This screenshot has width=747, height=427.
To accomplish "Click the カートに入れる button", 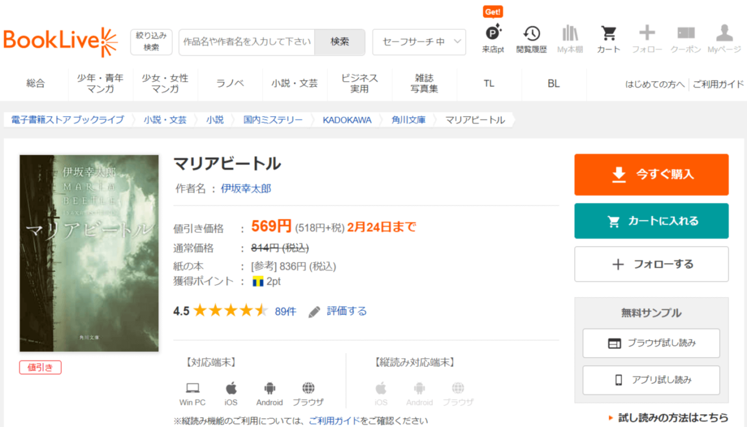I will (651, 221).
